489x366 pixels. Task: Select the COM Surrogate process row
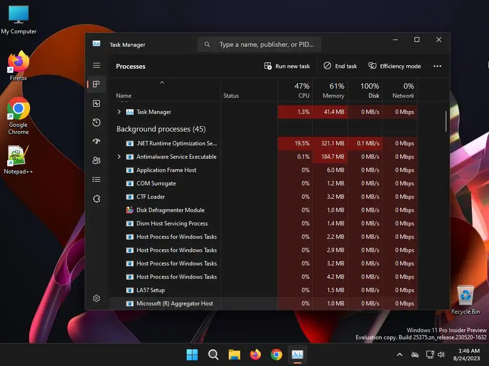[x=263, y=183]
